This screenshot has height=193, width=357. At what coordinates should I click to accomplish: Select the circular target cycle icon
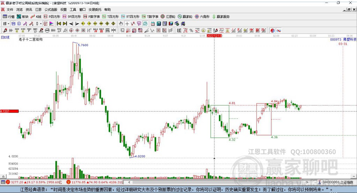tap(71, 30)
